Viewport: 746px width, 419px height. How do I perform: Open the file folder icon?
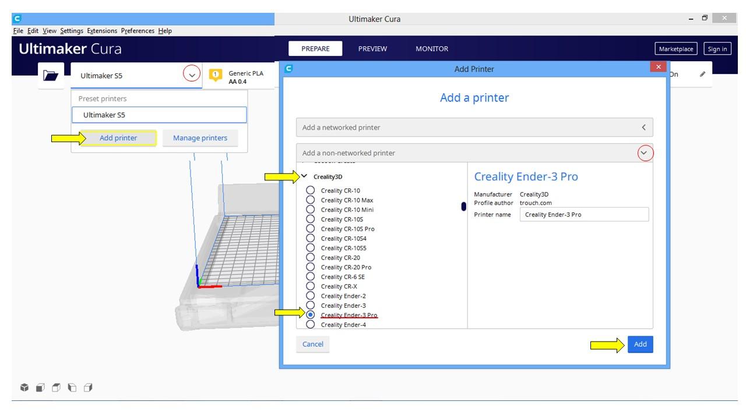pyautogui.click(x=51, y=76)
